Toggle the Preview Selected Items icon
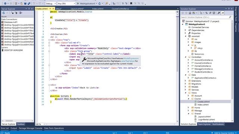This screenshot has width=239, height=134. coord(223,13)
